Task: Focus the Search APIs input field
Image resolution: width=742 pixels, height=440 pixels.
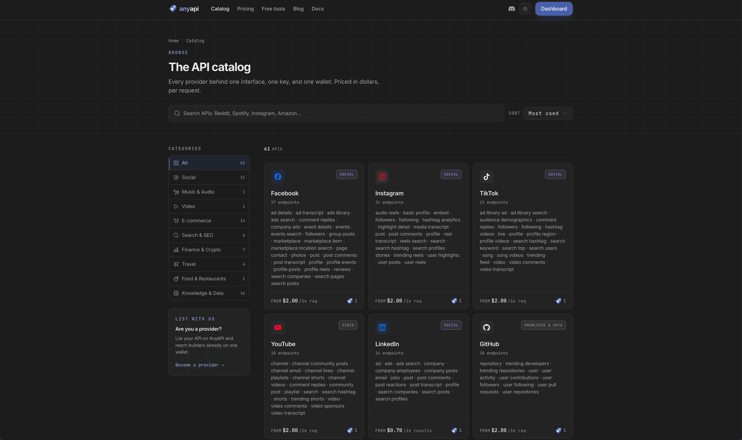Action: [336, 113]
